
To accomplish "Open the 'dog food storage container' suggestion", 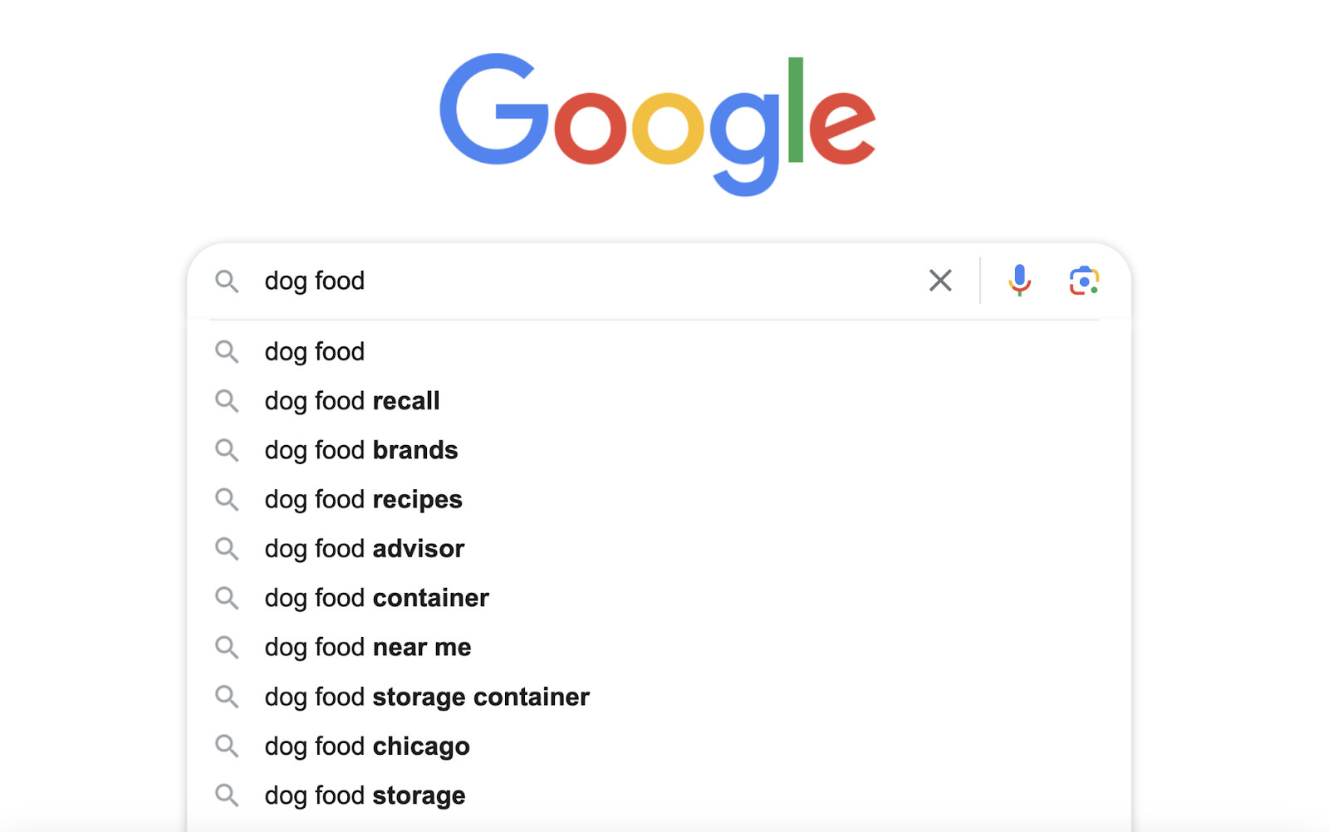I will tap(427, 697).
